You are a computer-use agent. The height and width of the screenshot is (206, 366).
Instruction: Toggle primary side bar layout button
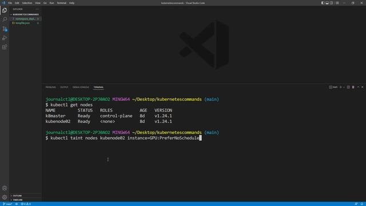point(323,3)
